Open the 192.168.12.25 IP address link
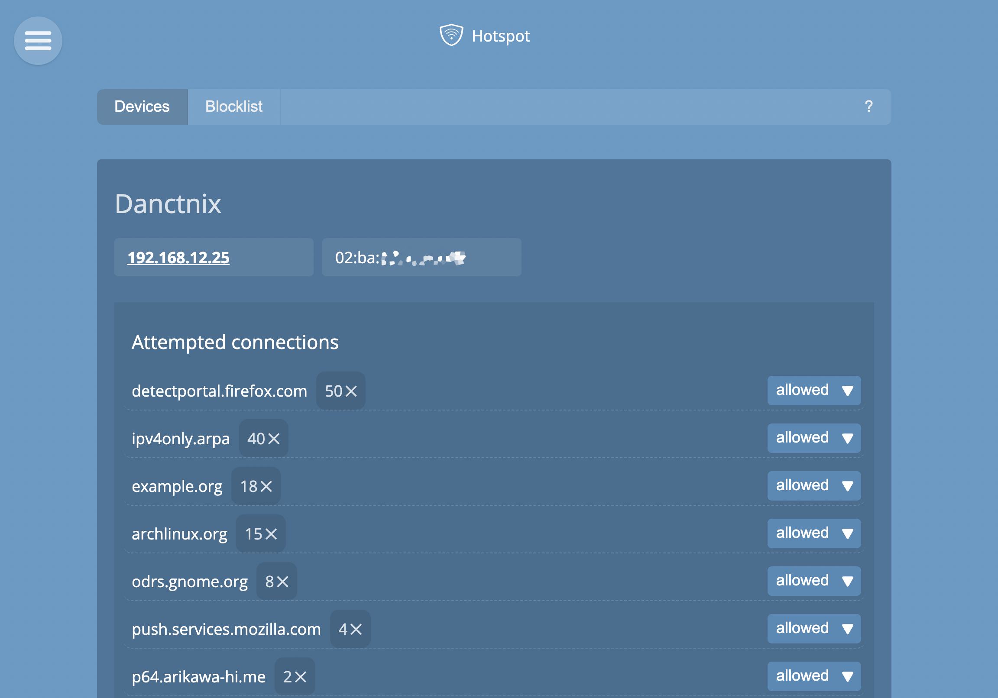Image resolution: width=998 pixels, height=698 pixels. 178,258
